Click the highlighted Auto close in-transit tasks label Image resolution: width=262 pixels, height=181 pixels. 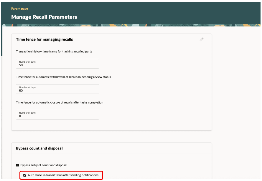63,175
